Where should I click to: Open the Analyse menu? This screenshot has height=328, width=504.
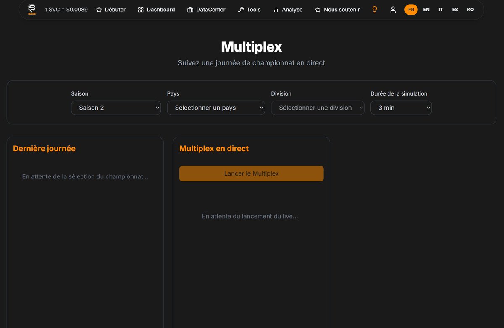pyautogui.click(x=288, y=10)
